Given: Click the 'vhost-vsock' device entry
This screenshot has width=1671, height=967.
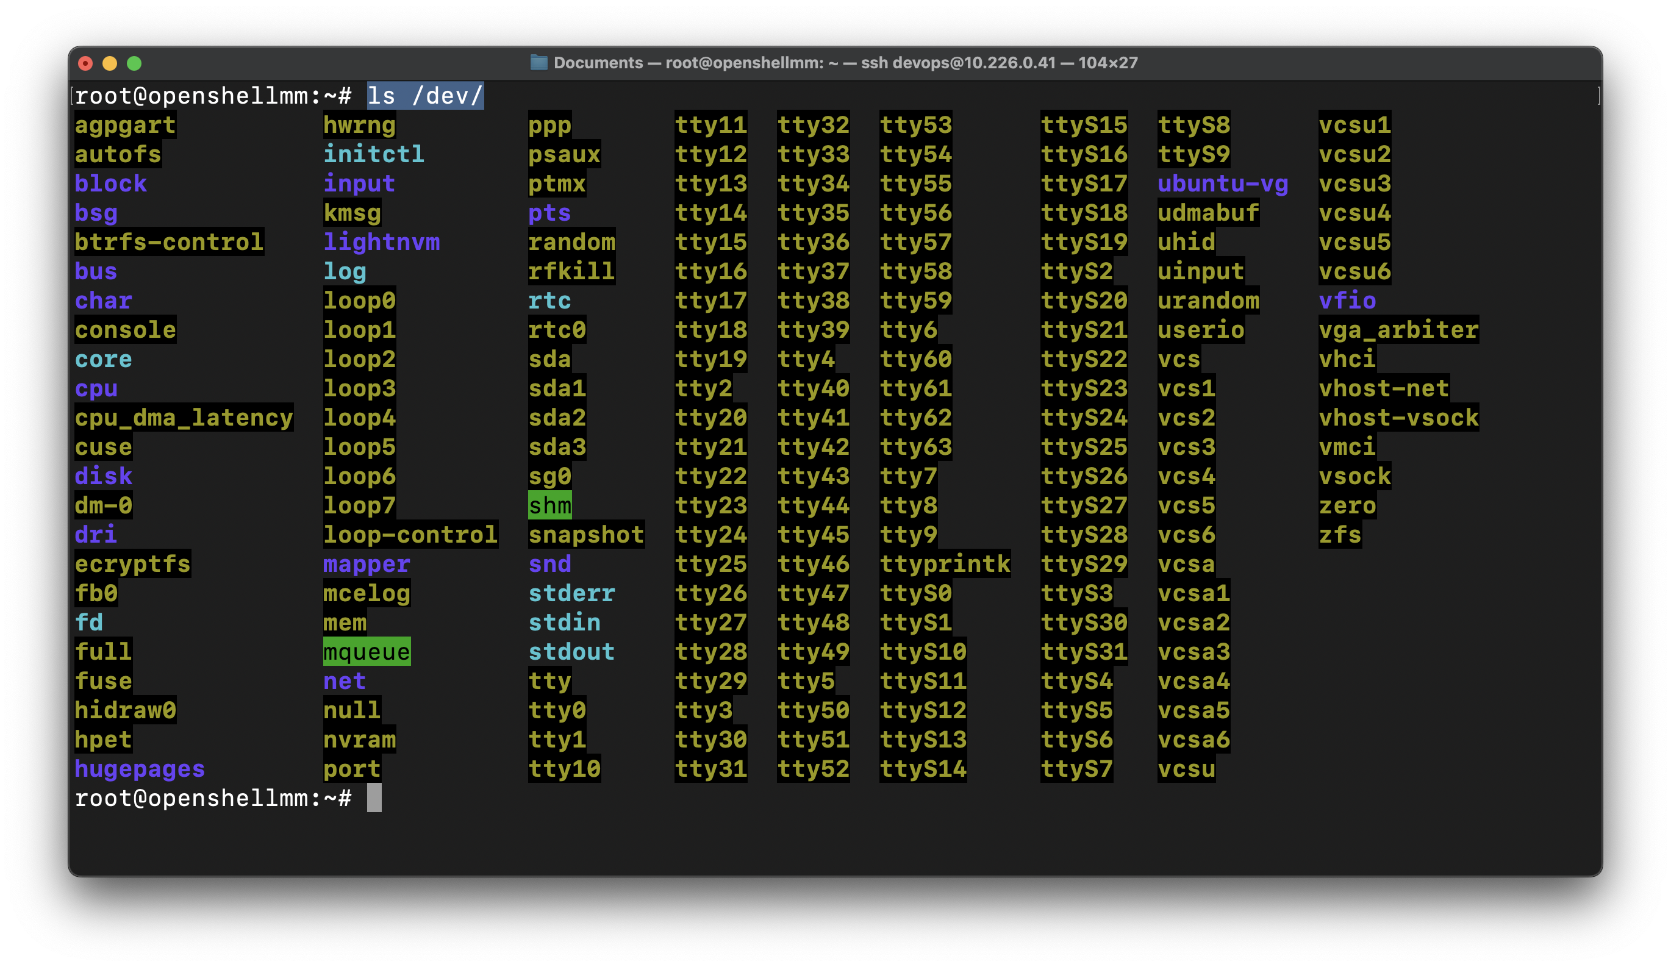Looking at the screenshot, I should [1398, 418].
